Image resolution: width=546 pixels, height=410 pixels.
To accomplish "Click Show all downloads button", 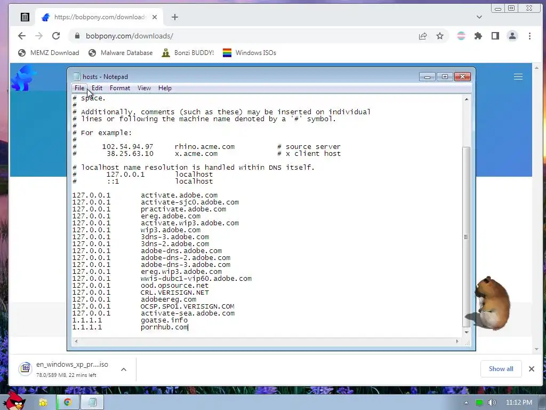I will coord(501,369).
